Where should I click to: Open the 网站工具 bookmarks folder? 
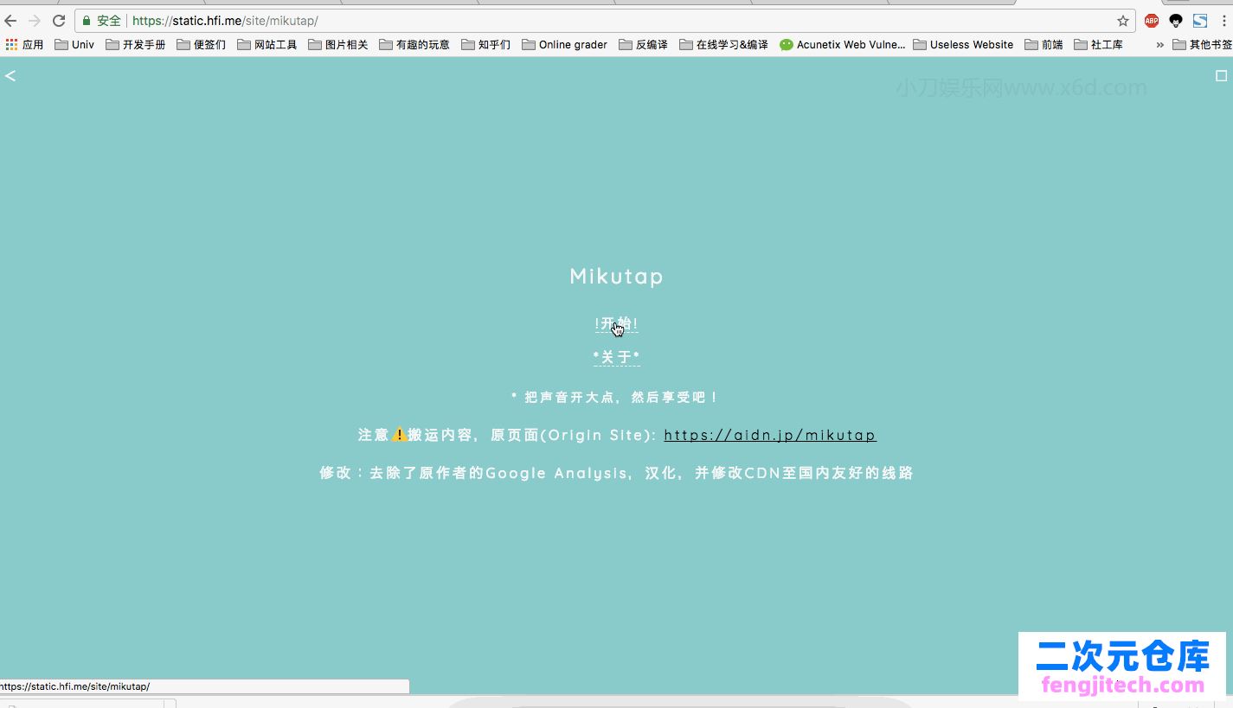(267, 44)
